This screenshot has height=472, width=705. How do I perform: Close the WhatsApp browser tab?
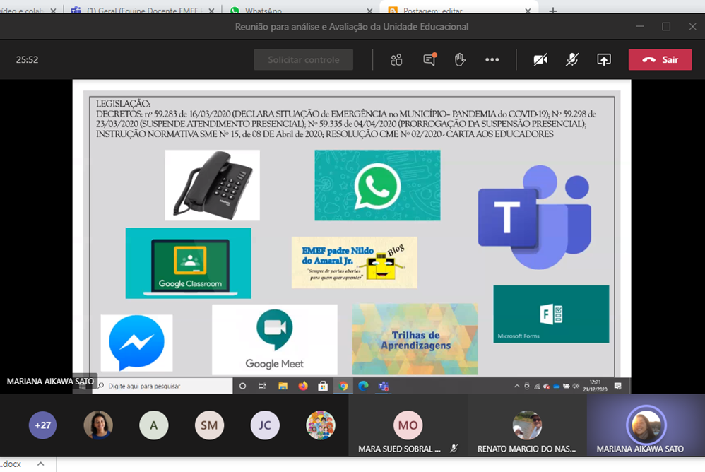[369, 11]
